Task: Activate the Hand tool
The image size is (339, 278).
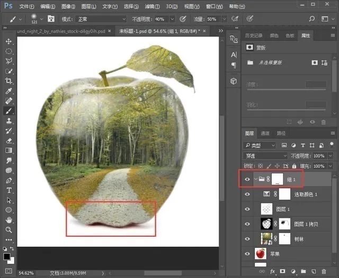Action: (8, 220)
